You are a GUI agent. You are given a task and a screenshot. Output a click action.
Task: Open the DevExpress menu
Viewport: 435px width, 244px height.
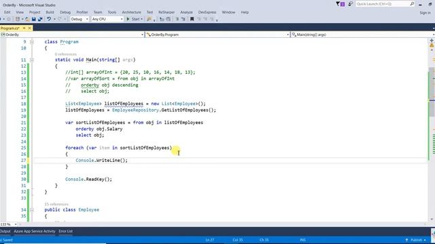207,12
